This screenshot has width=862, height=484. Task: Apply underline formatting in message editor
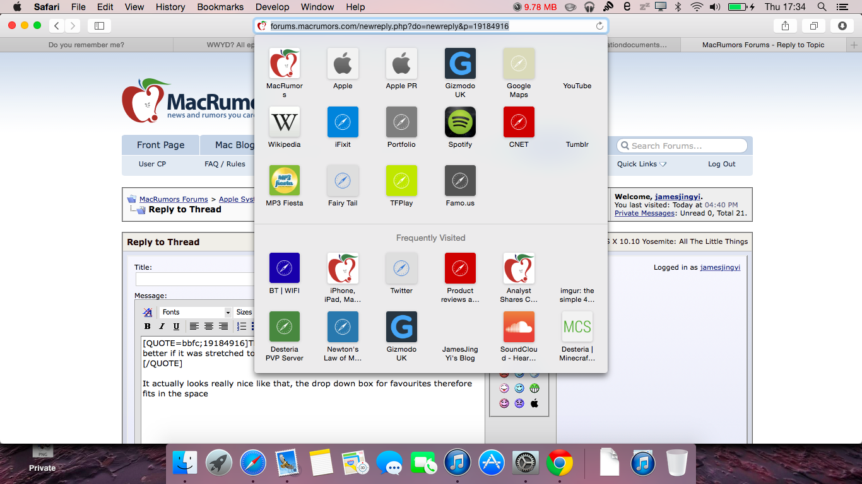click(x=176, y=326)
